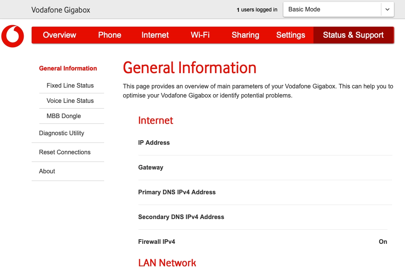Switch to the Wi-Fi tab
This screenshot has height=280, width=405.
pyautogui.click(x=200, y=35)
